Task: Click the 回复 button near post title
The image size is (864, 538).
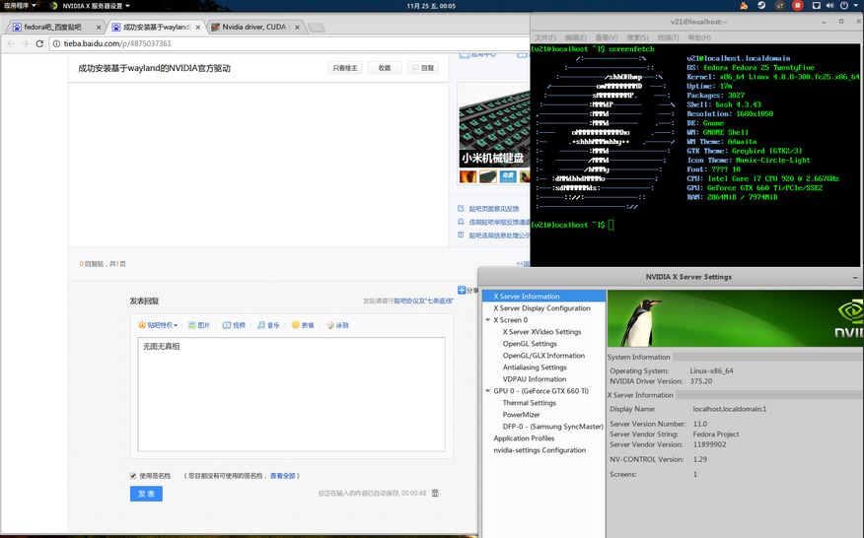Action: point(423,68)
